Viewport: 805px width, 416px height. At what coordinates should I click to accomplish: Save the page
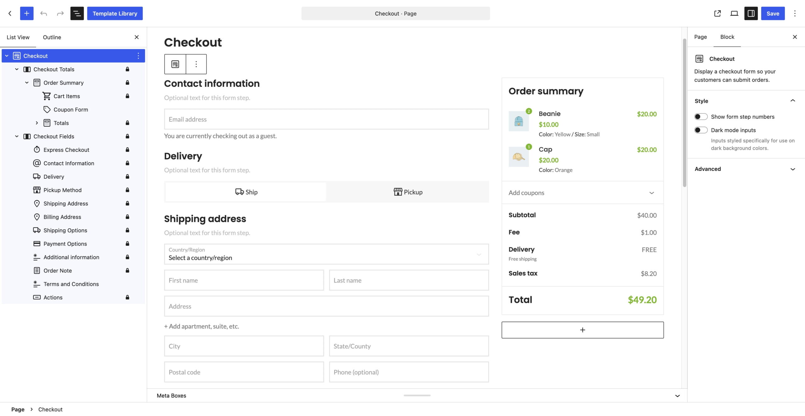(773, 14)
